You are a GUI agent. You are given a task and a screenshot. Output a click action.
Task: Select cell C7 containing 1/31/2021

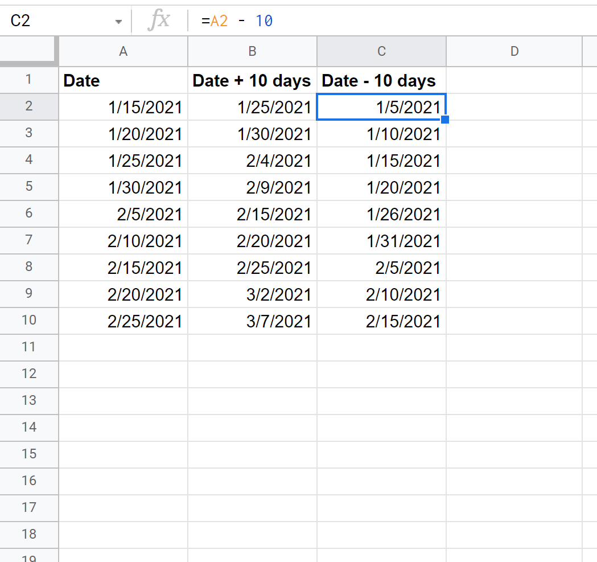(381, 241)
